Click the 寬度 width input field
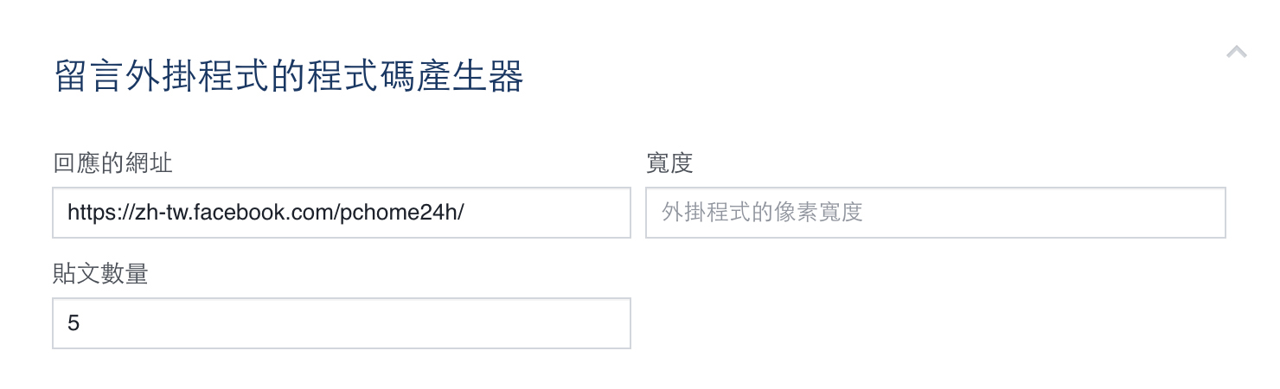Viewport: 1280px width, 389px height. (935, 213)
